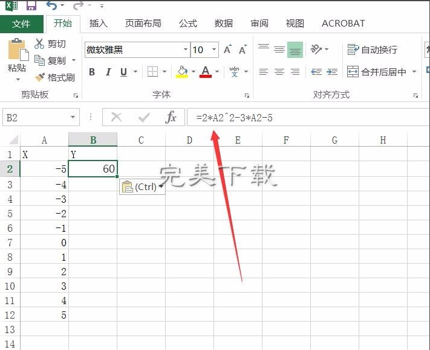Select column B header
430x350 pixels.
93,140
